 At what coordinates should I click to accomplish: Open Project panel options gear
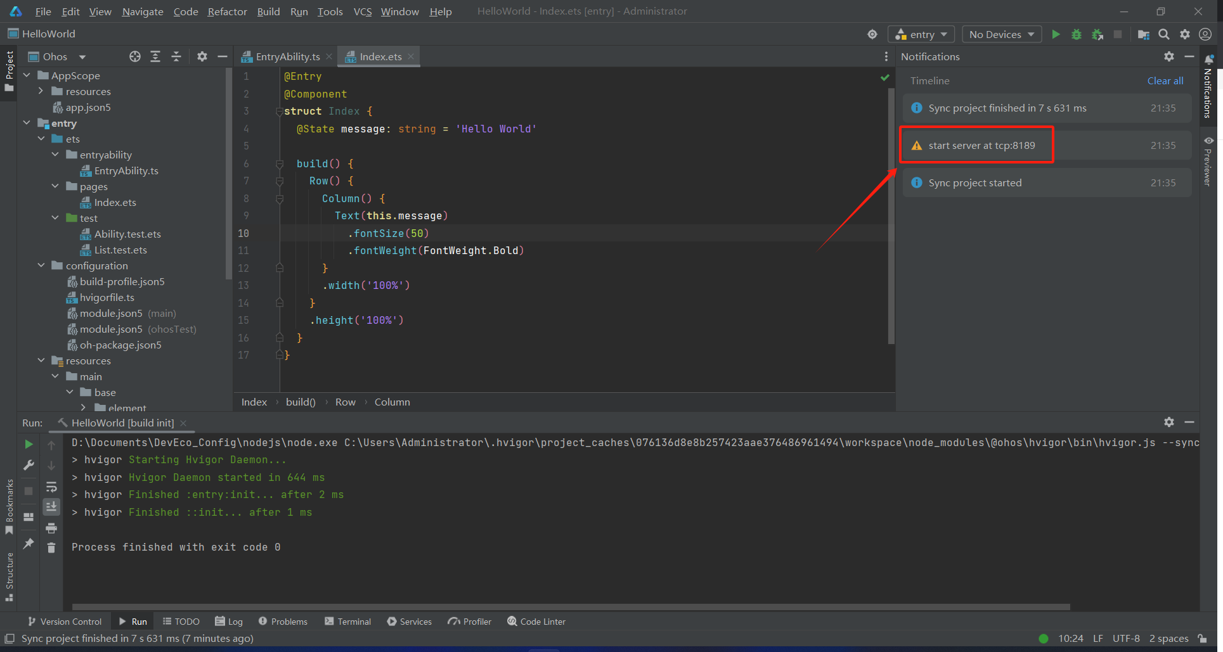point(202,56)
